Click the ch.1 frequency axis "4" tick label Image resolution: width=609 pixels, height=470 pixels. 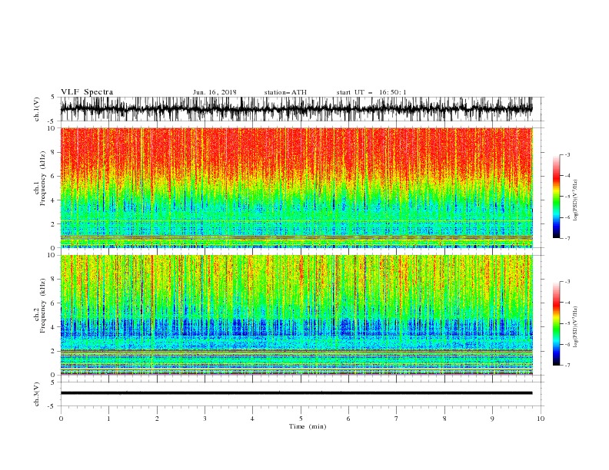pyautogui.click(x=53, y=200)
